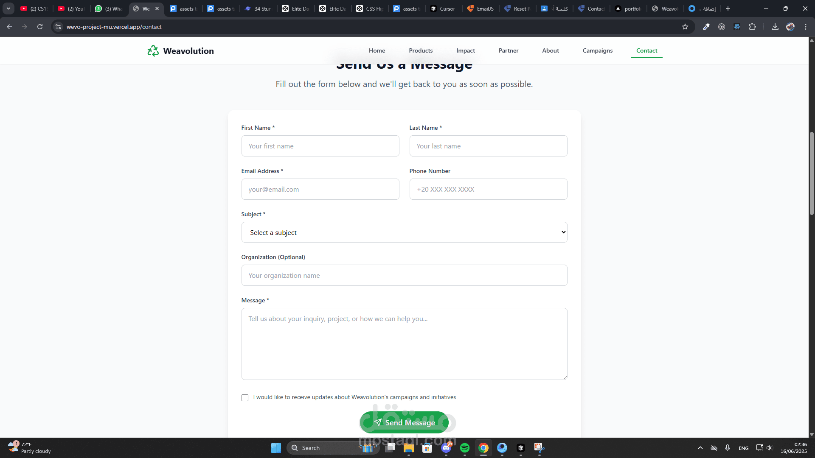Open the browser extensions puzzle icon

pyautogui.click(x=752, y=27)
